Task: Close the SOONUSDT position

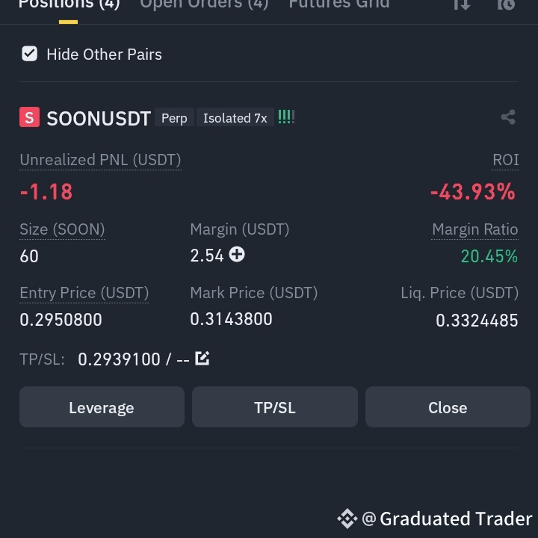Action: 448,407
